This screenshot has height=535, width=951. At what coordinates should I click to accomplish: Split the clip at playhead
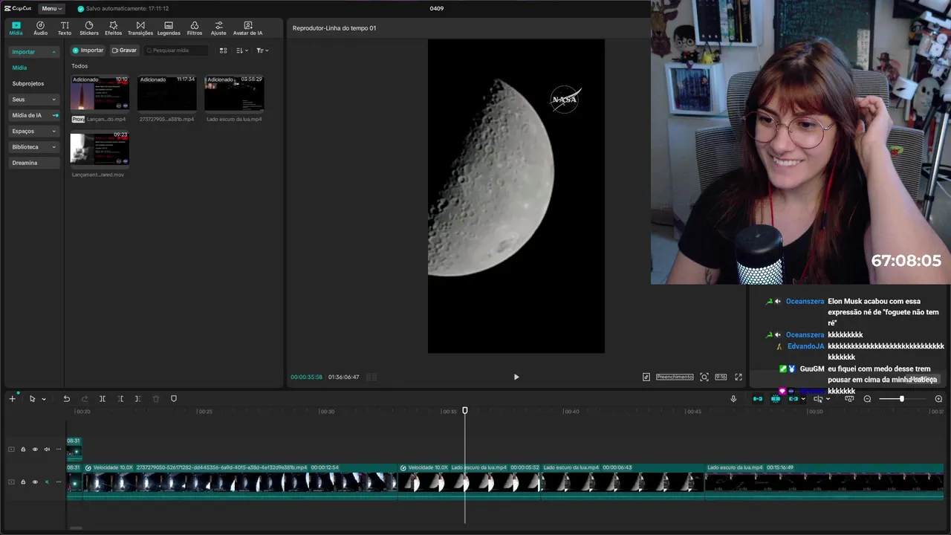coord(103,399)
